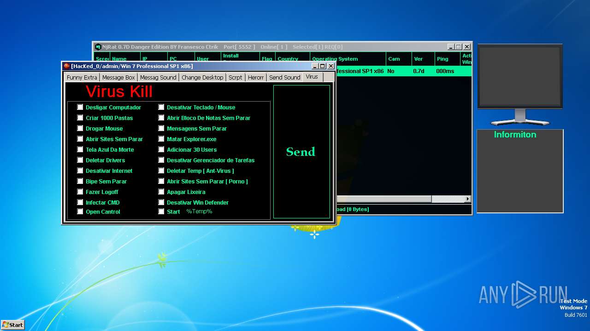
Task: Check the Infectar CMD option
Action: point(80,202)
